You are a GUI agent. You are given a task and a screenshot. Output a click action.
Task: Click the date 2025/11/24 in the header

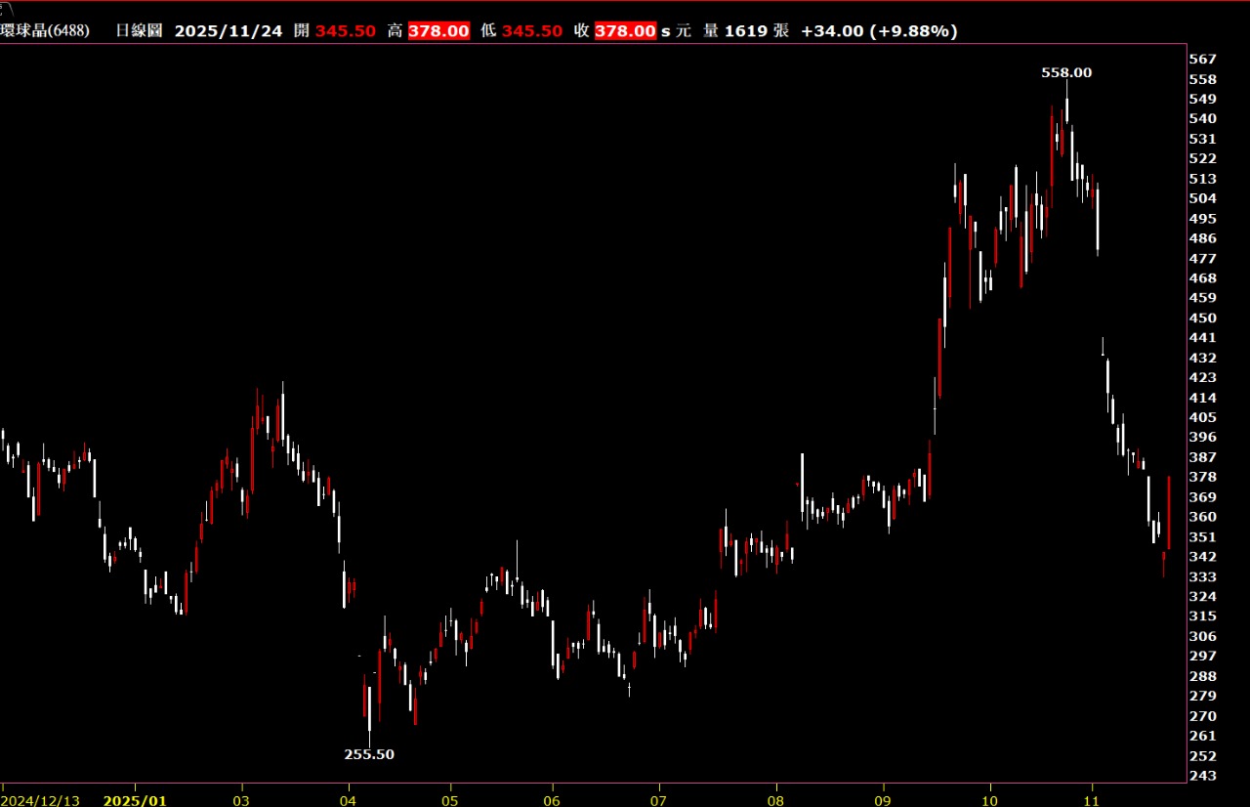point(229,30)
